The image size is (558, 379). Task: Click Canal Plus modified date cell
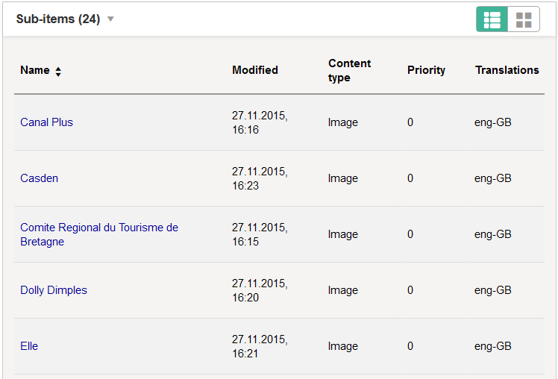pyautogui.click(x=260, y=122)
